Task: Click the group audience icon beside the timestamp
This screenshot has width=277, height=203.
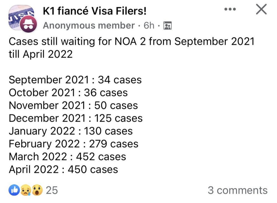Action: pyautogui.click(x=168, y=26)
